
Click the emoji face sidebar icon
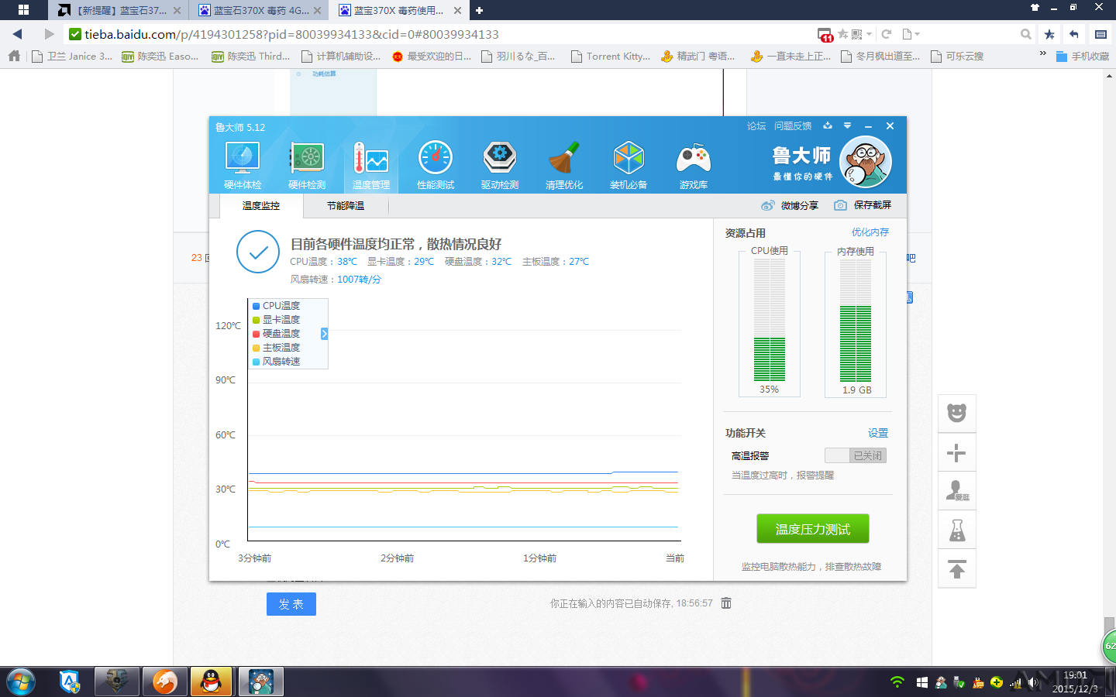pyautogui.click(x=957, y=413)
